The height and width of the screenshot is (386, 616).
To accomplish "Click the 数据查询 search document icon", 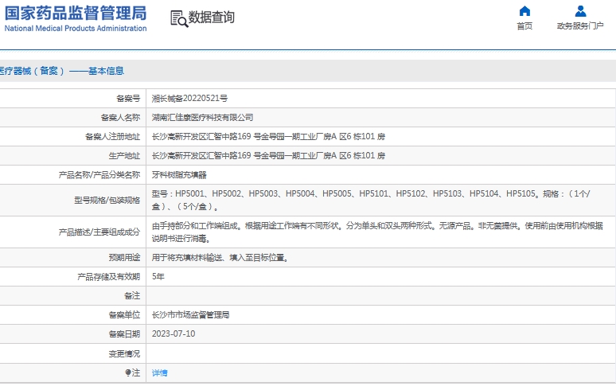I will 179,19.
